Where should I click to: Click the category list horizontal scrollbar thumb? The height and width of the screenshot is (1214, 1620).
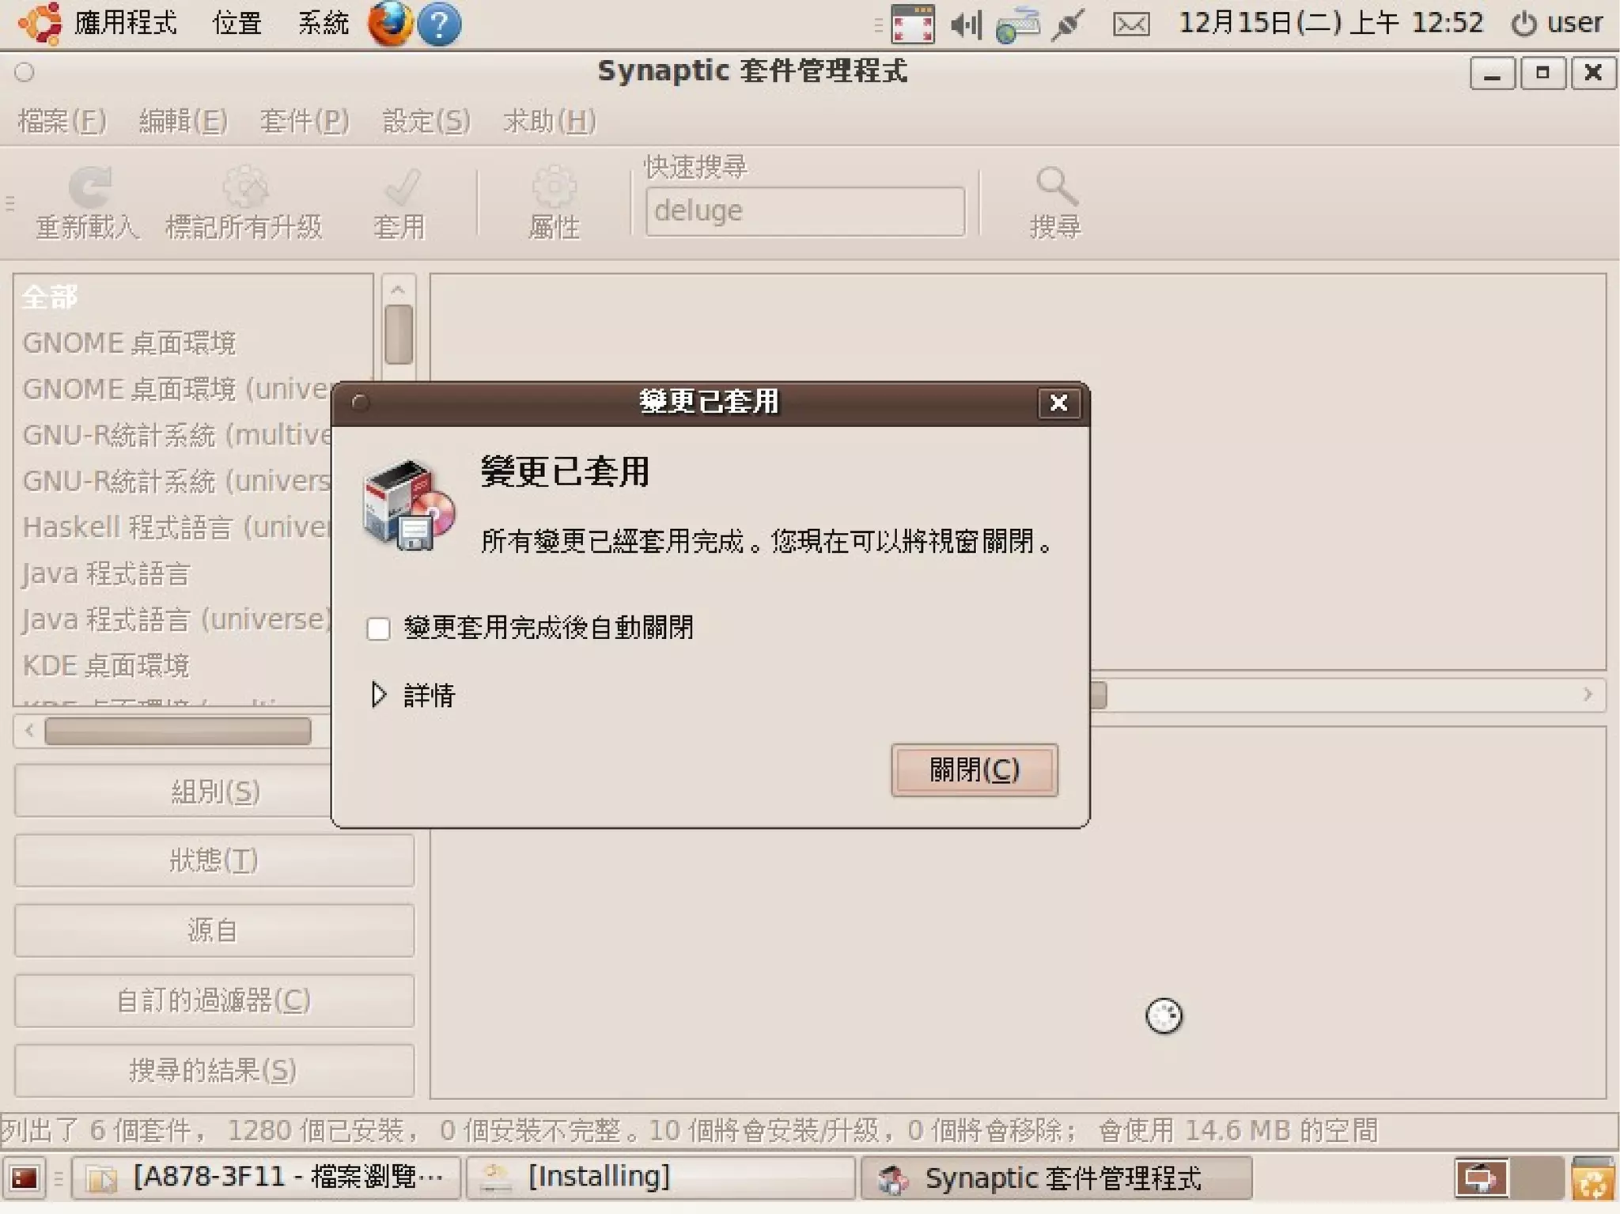pos(178,731)
